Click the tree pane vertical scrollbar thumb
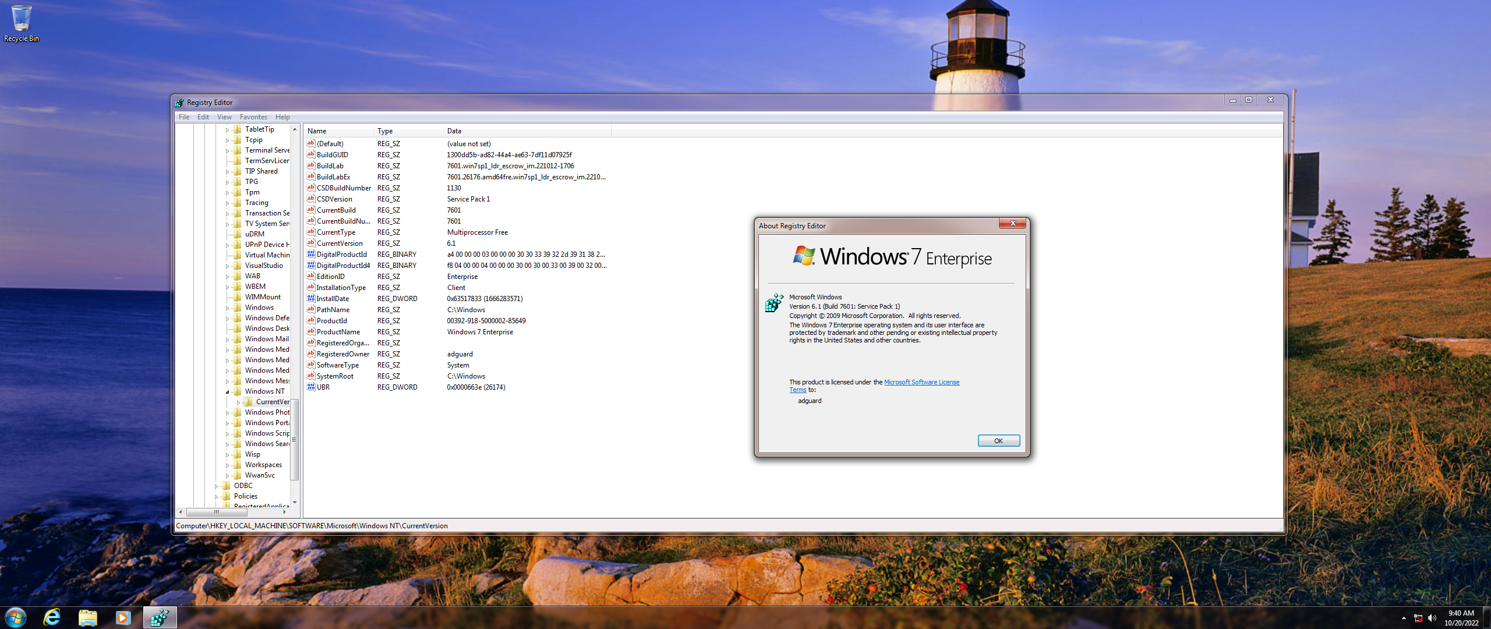 coord(295,440)
